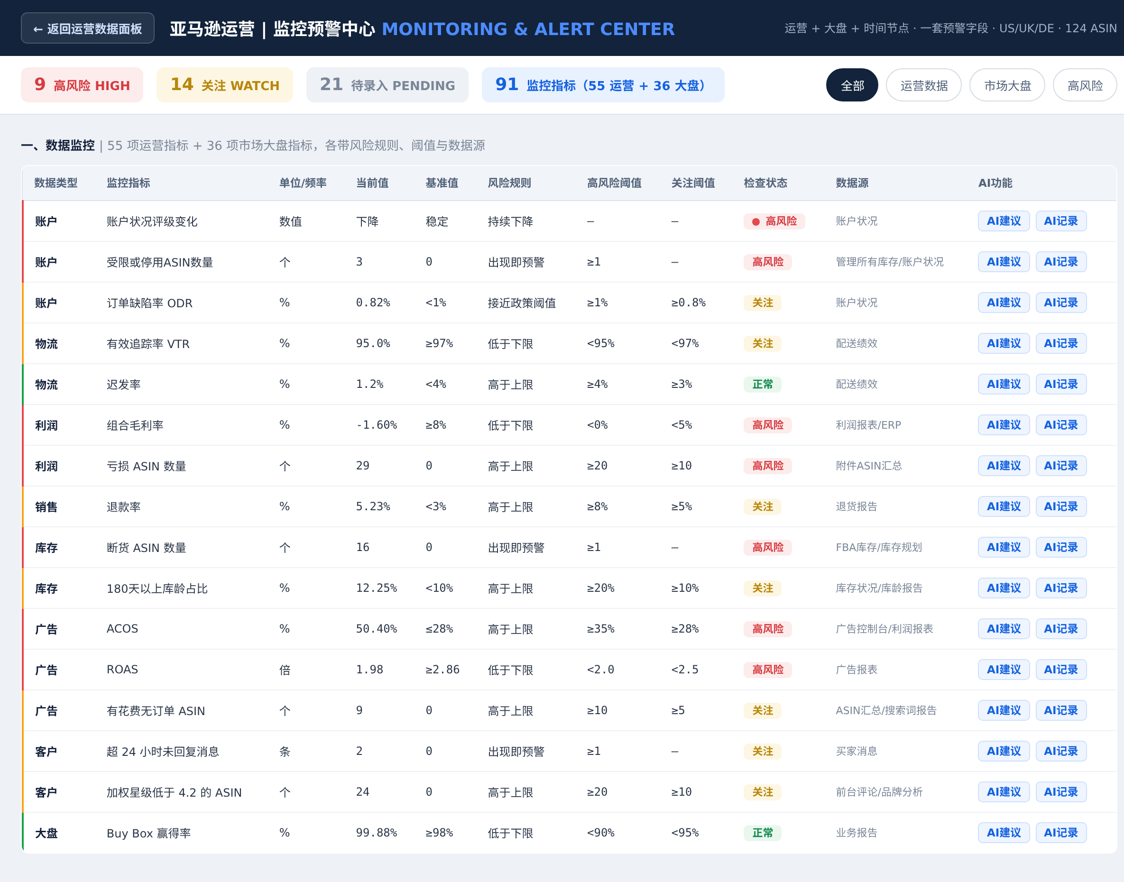Click the 返回运营数据面板 back button
Screen dimensions: 1124x882
click(87, 28)
